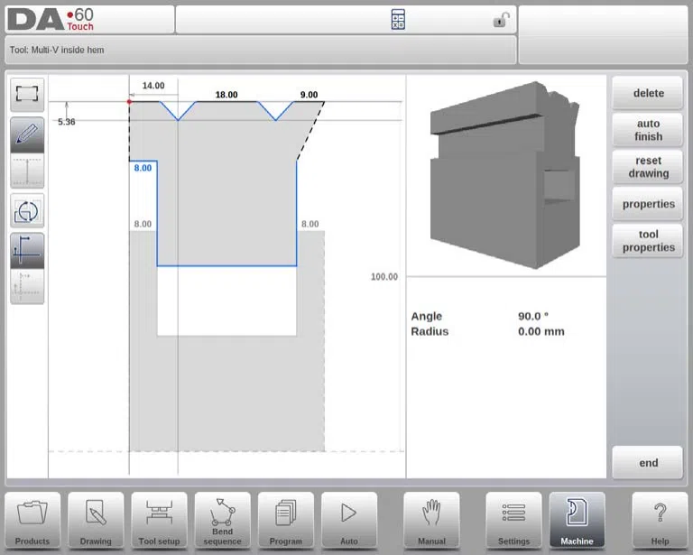Select the vertical dimension line tool

coord(27,171)
